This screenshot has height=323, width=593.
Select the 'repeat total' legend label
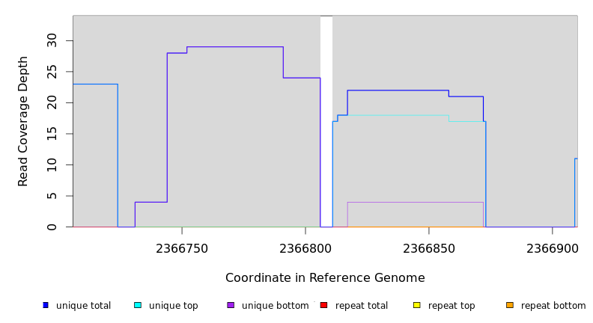[x=362, y=306]
